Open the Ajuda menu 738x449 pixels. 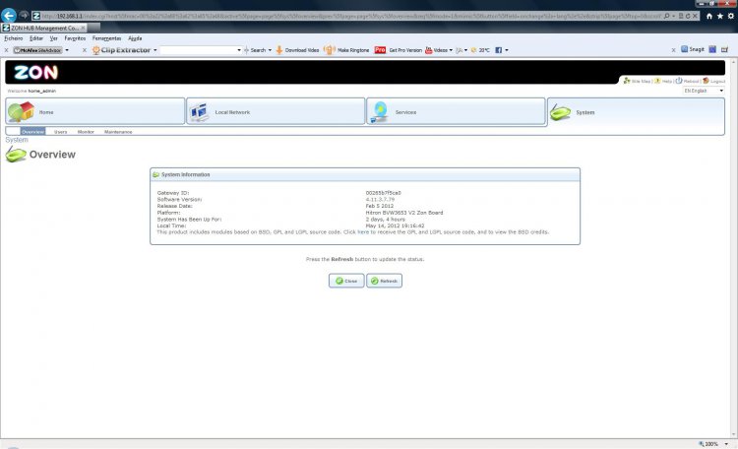[x=135, y=38]
